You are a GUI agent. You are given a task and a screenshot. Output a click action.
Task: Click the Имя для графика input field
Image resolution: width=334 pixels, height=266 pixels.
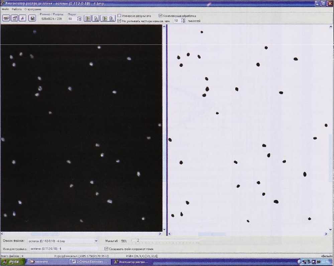[64, 249]
